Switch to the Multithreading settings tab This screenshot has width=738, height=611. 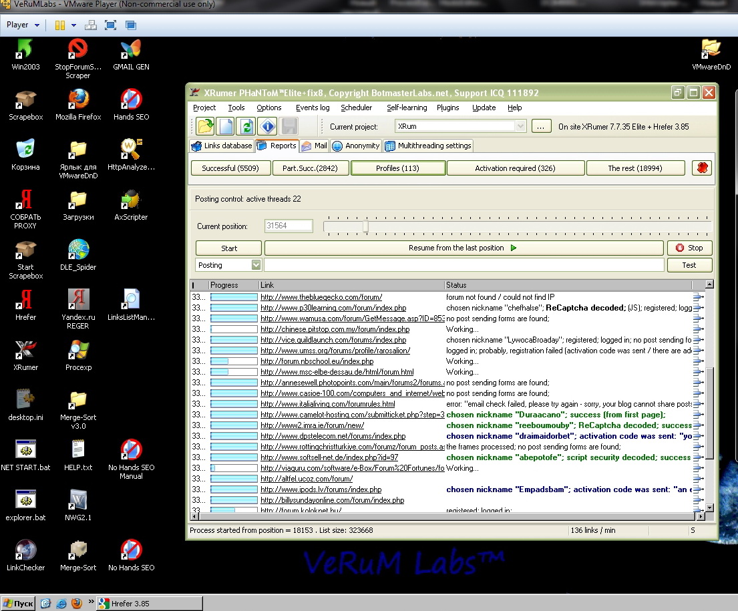(x=428, y=146)
